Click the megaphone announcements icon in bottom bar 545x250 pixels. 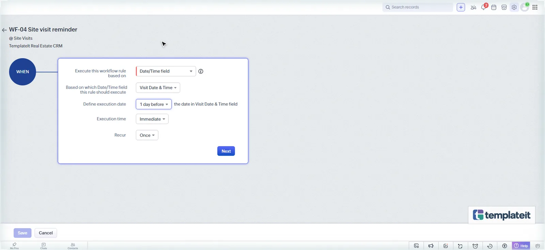pos(431,246)
